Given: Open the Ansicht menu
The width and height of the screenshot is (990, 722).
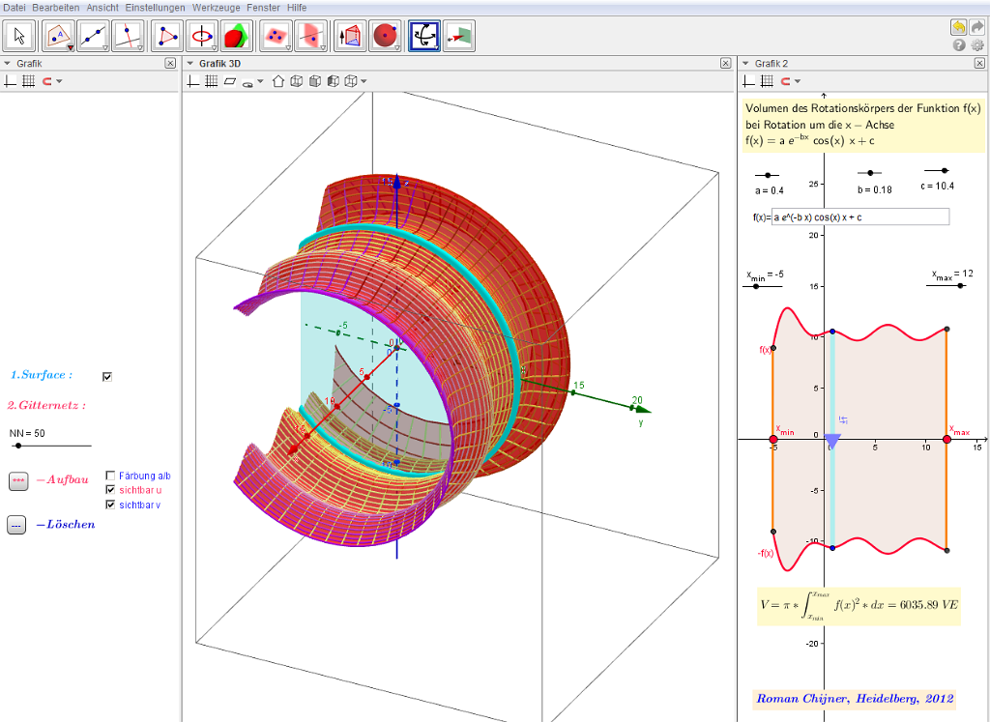Looking at the screenshot, I should (102, 7).
